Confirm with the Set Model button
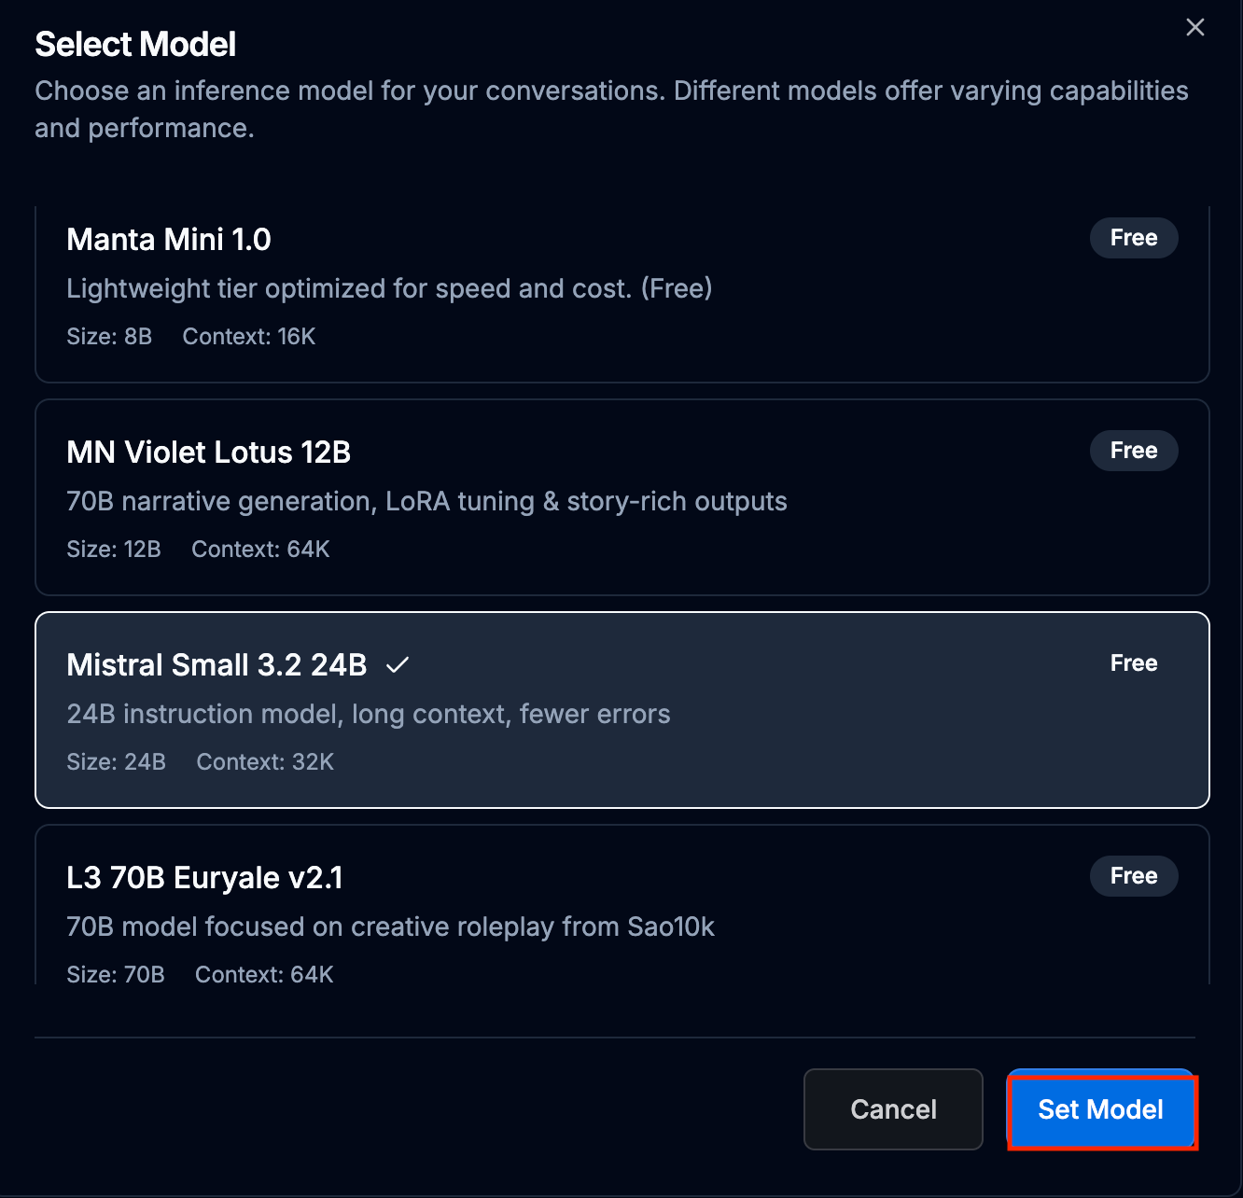 [1101, 1110]
